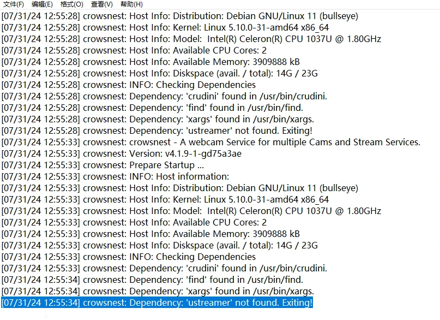Click the 12:55:28 Kernel Linux 5.10.0-31 line
440x320 pixels.
[165, 27]
